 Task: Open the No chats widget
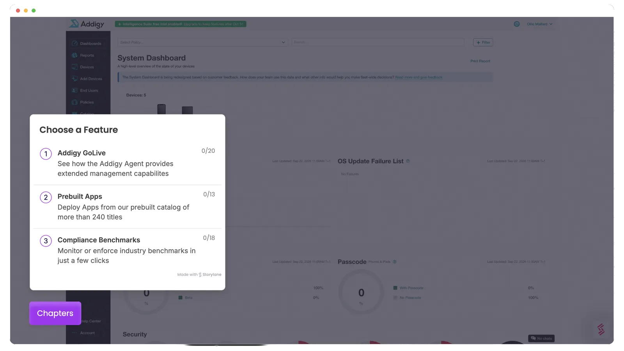pos(541,339)
